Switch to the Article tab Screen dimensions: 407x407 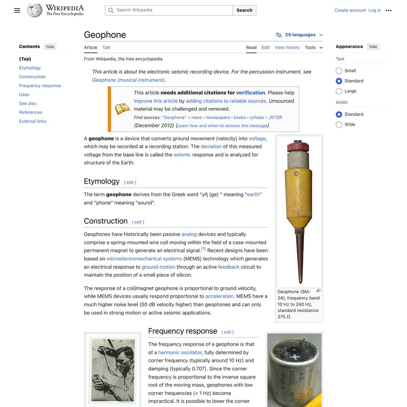coord(90,48)
